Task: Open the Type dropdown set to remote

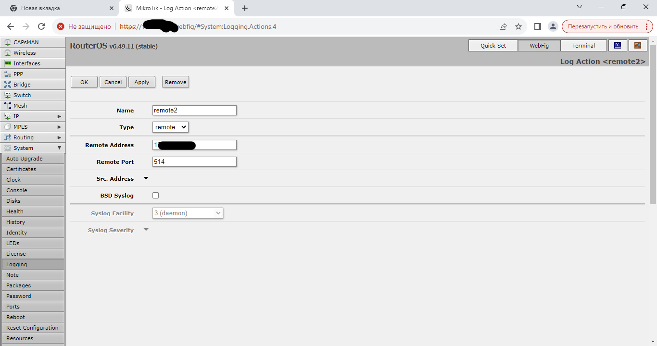Action: click(170, 127)
